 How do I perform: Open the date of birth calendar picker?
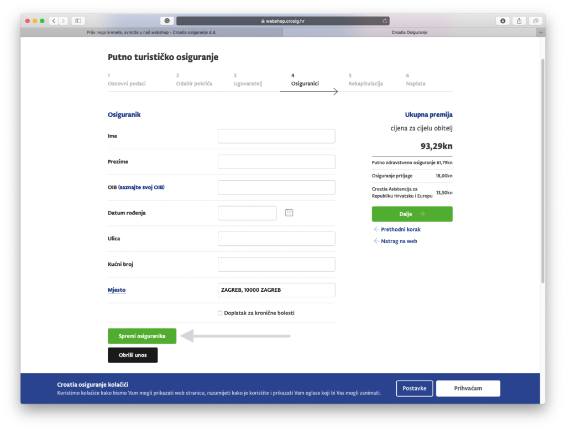tap(289, 213)
